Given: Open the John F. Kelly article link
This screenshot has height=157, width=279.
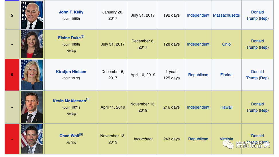Looking at the screenshot, I should (x=71, y=12).
